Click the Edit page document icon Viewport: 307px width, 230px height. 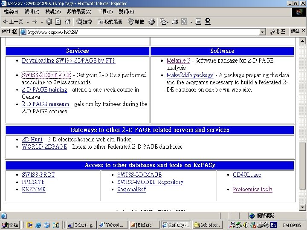click(198, 22)
